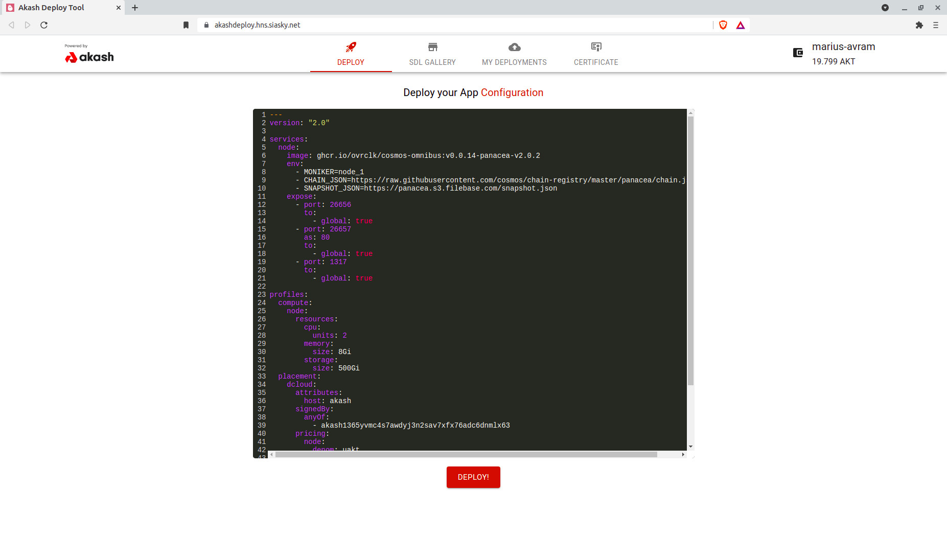The width and height of the screenshot is (947, 538).
Task: Open the CERTIFICATE tab label
Action: pyautogui.click(x=596, y=62)
